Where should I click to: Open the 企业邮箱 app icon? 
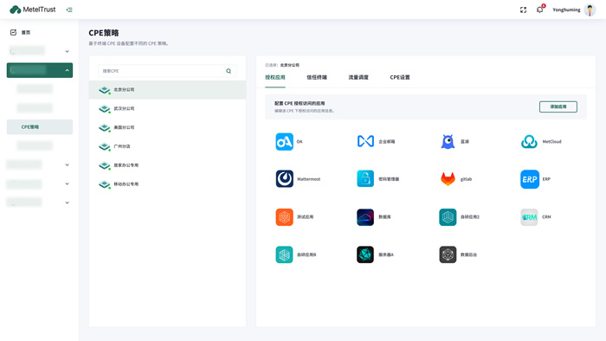tap(365, 141)
